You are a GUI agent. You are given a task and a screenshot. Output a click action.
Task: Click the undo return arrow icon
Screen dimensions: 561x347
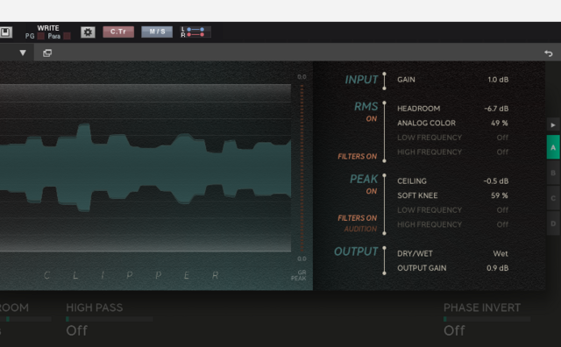pos(549,53)
